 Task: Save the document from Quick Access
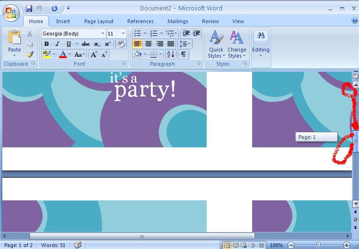29,9
